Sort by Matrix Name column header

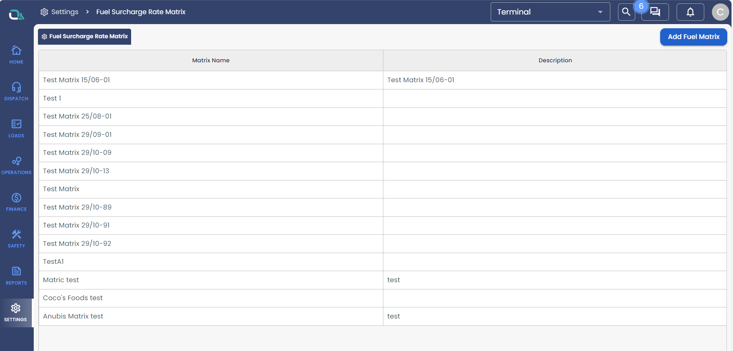click(210, 60)
